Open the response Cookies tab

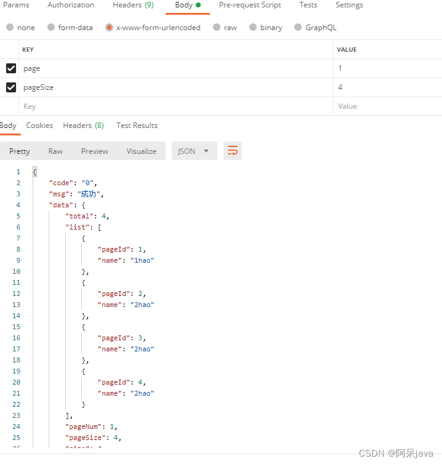(39, 126)
